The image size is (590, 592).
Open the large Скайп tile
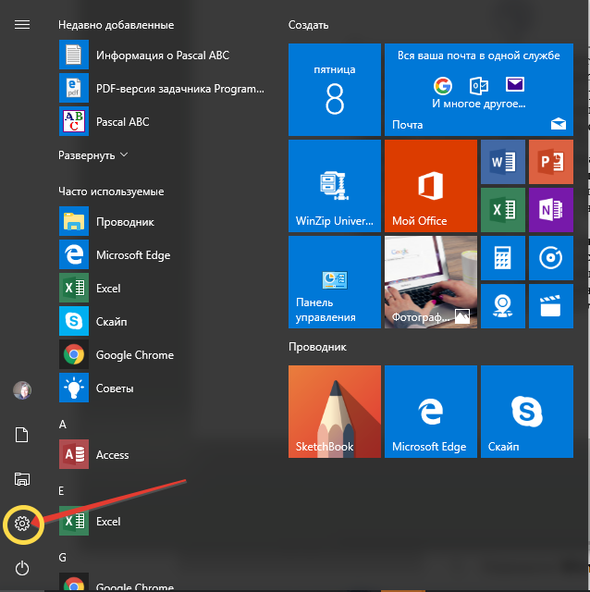tap(527, 412)
